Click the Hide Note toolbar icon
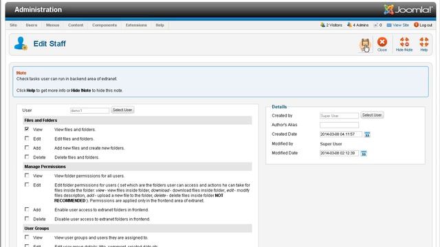The width and height of the screenshot is (440, 247). (404, 44)
